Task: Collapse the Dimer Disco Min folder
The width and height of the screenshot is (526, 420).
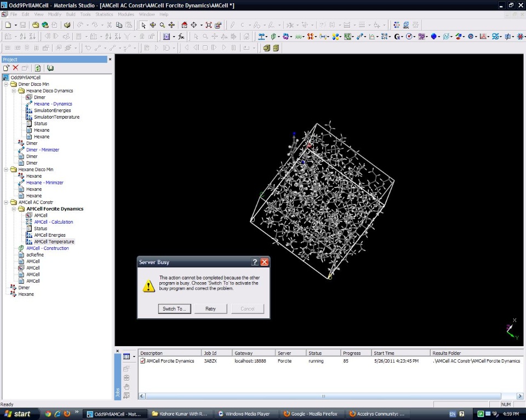Action: [6, 84]
